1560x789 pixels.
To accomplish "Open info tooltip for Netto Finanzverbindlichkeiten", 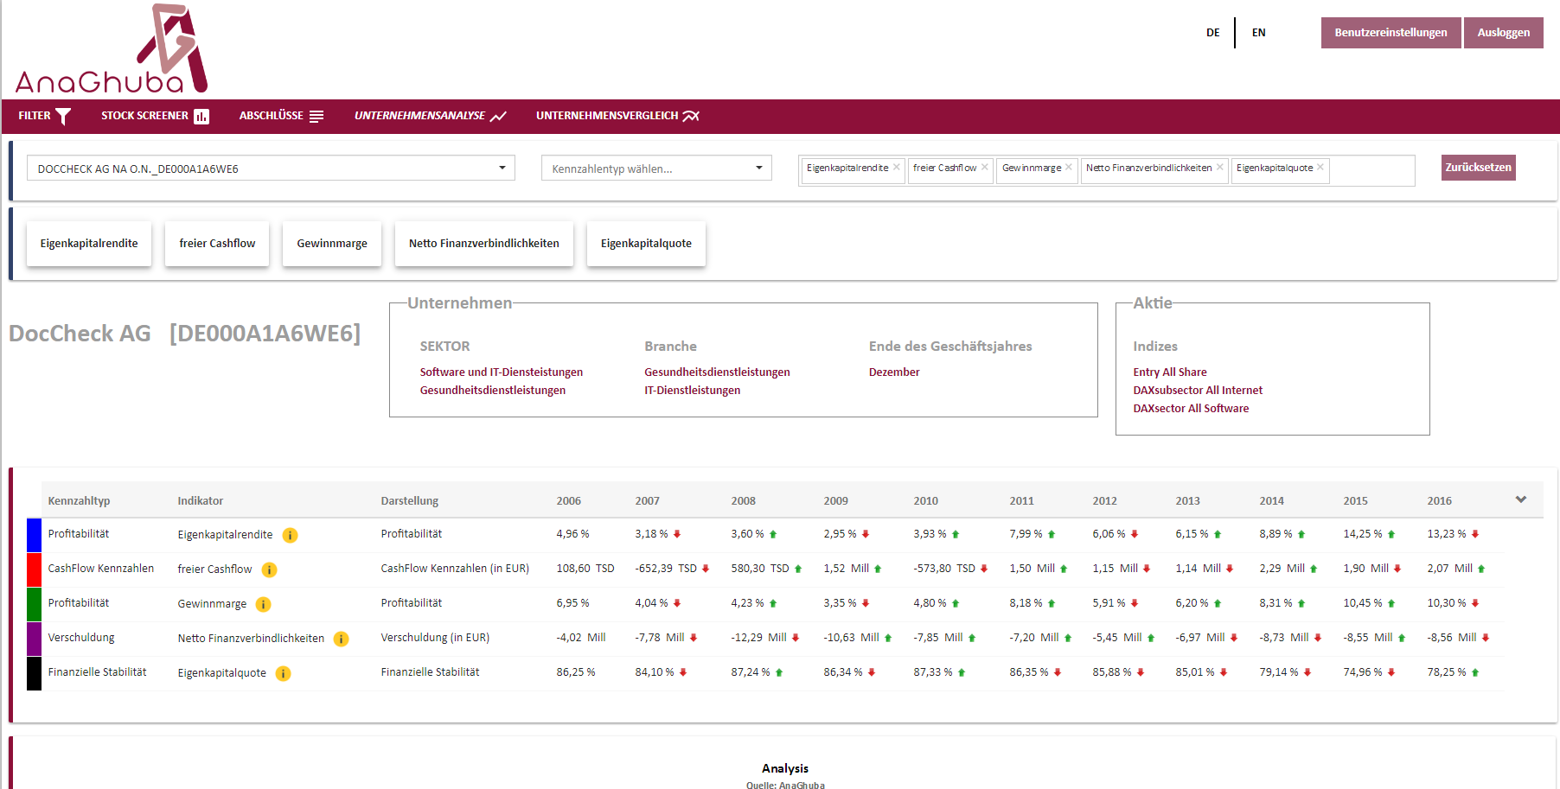I will 341,639.
